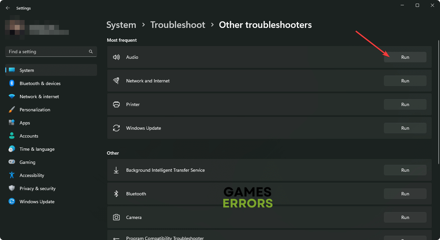Click the Bluetooth & devices sidebar icon
440x240 pixels.
(x=12, y=83)
